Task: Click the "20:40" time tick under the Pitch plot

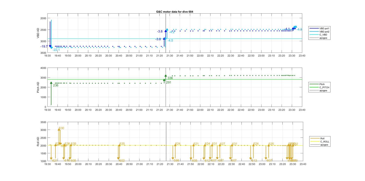Action: click(x=119, y=110)
